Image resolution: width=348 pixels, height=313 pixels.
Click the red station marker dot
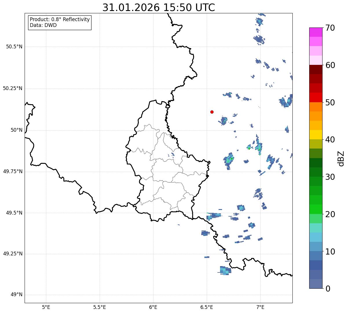(212, 112)
